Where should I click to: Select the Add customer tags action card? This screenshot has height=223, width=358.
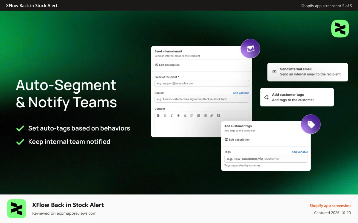pos(297,97)
